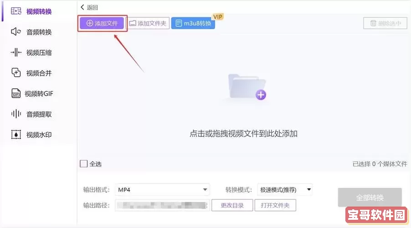Choose the 视频合并 video merge icon
This screenshot has height=228, width=411.
(x=16, y=73)
